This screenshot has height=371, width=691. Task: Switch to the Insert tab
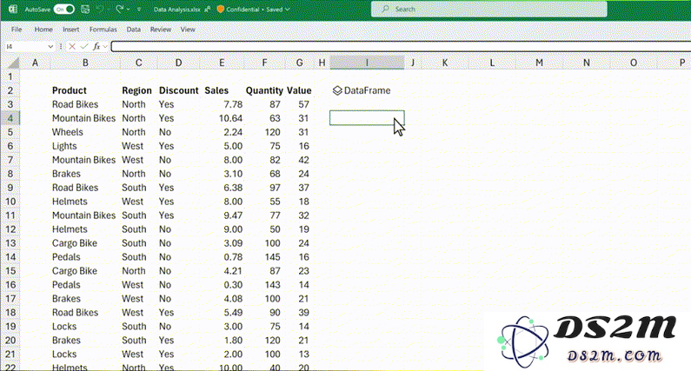click(71, 30)
